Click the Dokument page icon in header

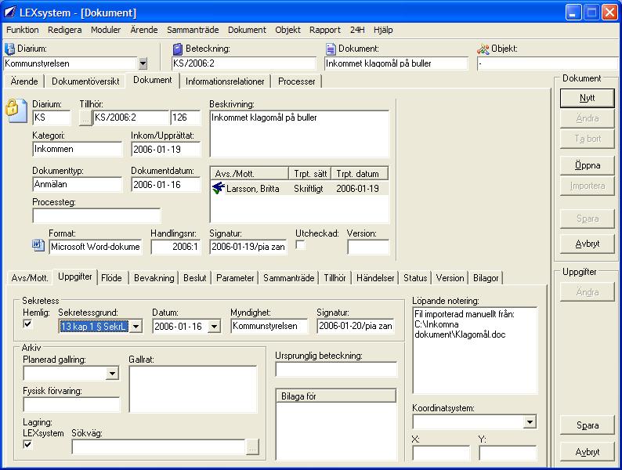click(x=331, y=49)
